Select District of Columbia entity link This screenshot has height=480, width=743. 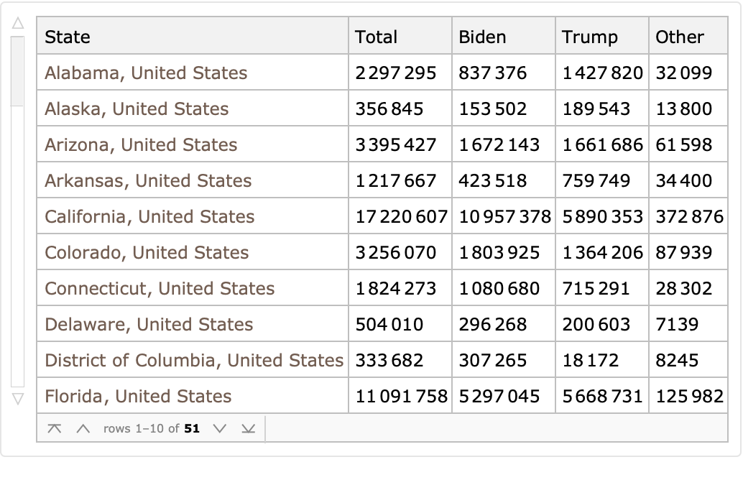[194, 361]
